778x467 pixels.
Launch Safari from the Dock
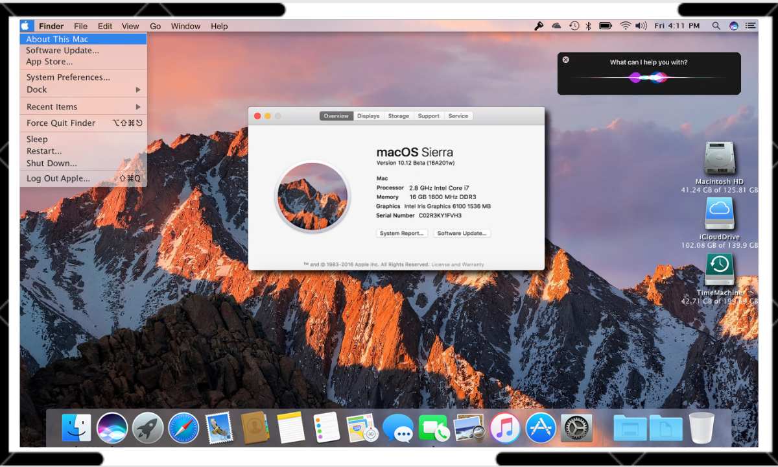point(183,428)
